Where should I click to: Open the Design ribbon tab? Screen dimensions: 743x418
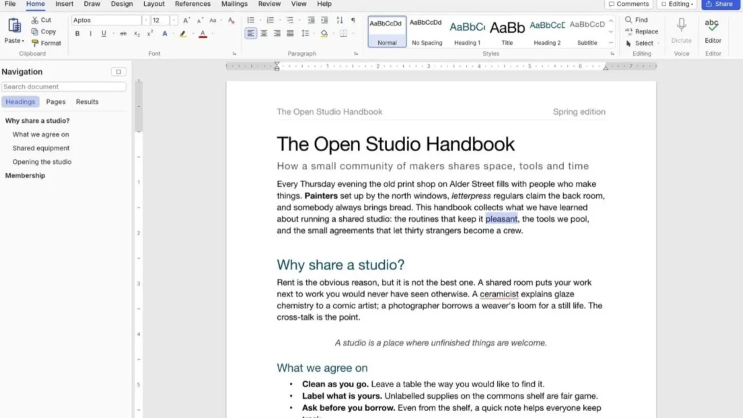122,4
